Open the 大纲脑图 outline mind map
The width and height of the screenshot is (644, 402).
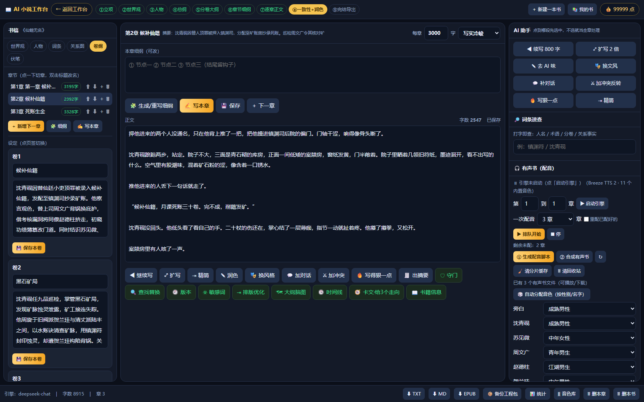tap(291, 292)
